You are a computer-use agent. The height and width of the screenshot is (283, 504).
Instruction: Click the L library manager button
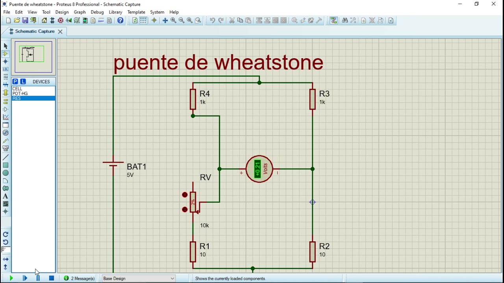(23, 81)
